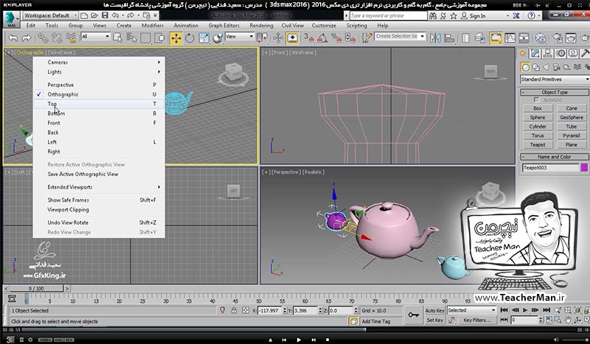Select the Select and Scale tool
Screen dimensions: 590x344
(204, 38)
